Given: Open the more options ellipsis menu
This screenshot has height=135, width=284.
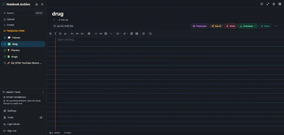Looking at the screenshot, I should 276,26.
